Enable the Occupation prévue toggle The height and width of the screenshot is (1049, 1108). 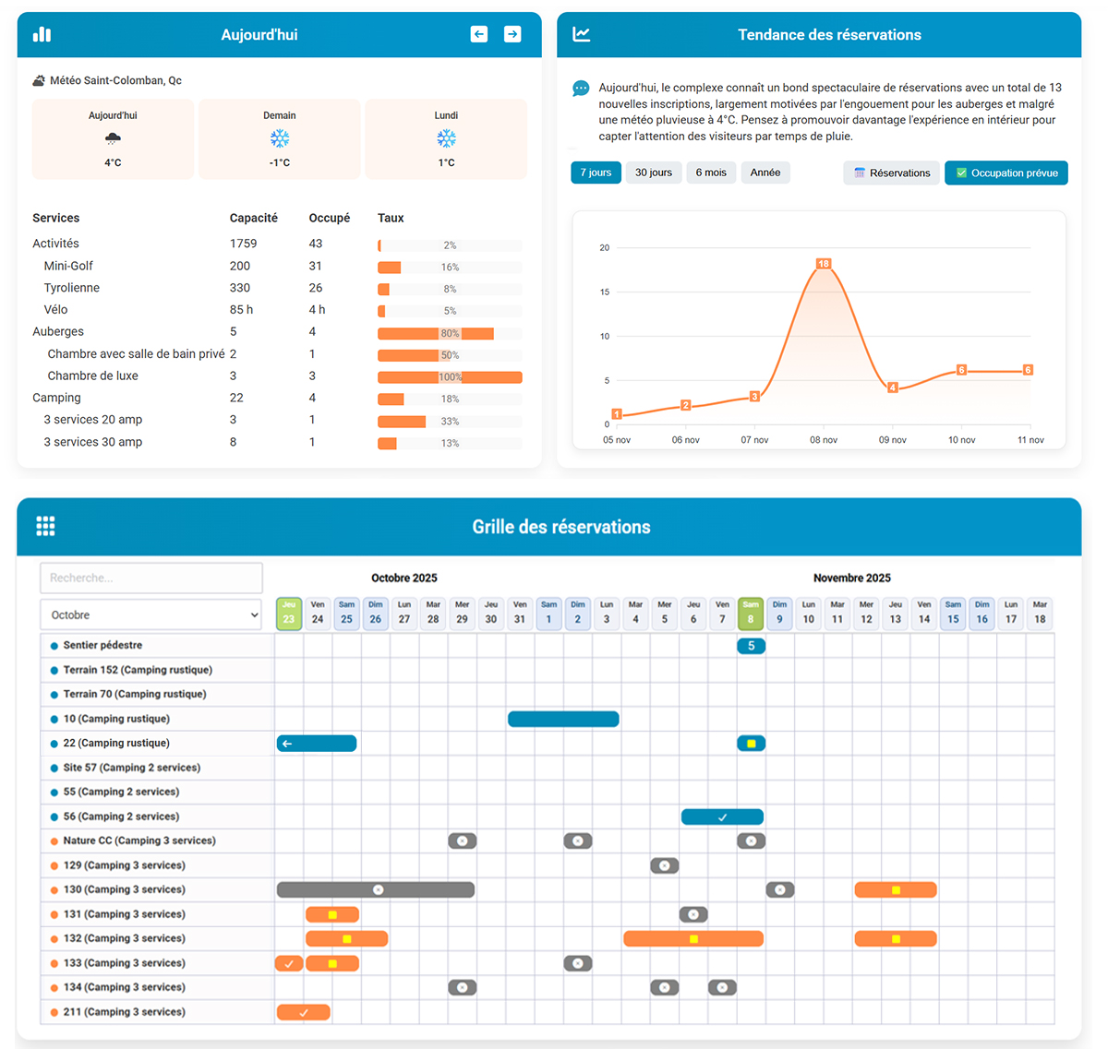[x=1006, y=173]
